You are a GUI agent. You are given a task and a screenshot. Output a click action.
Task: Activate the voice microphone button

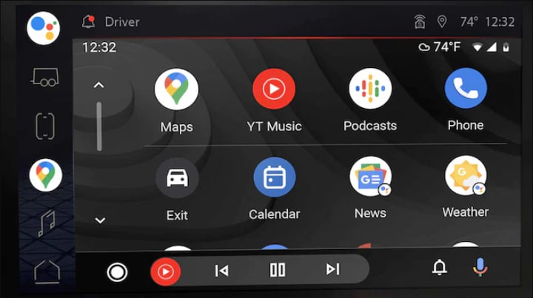tap(480, 267)
